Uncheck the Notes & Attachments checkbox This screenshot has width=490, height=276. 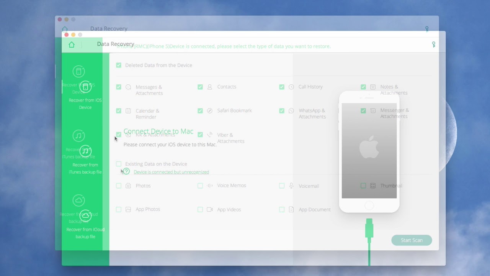pyautogui.click(x=363, y=87)
